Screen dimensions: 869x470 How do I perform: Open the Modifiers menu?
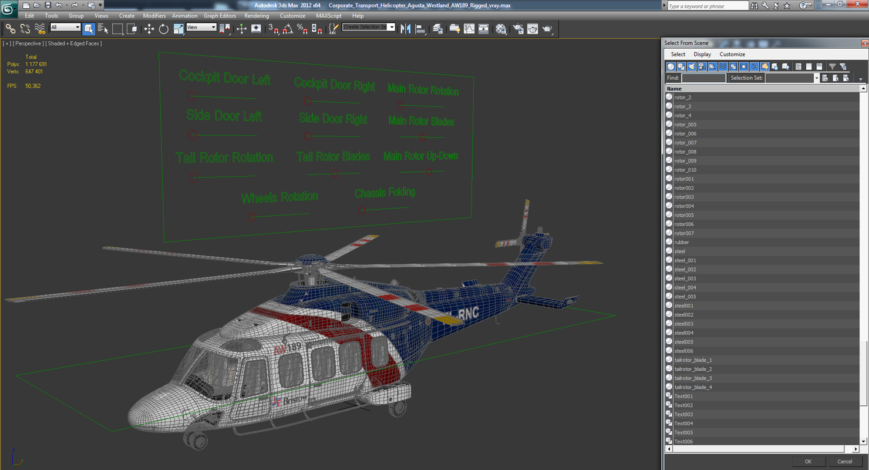154,16
